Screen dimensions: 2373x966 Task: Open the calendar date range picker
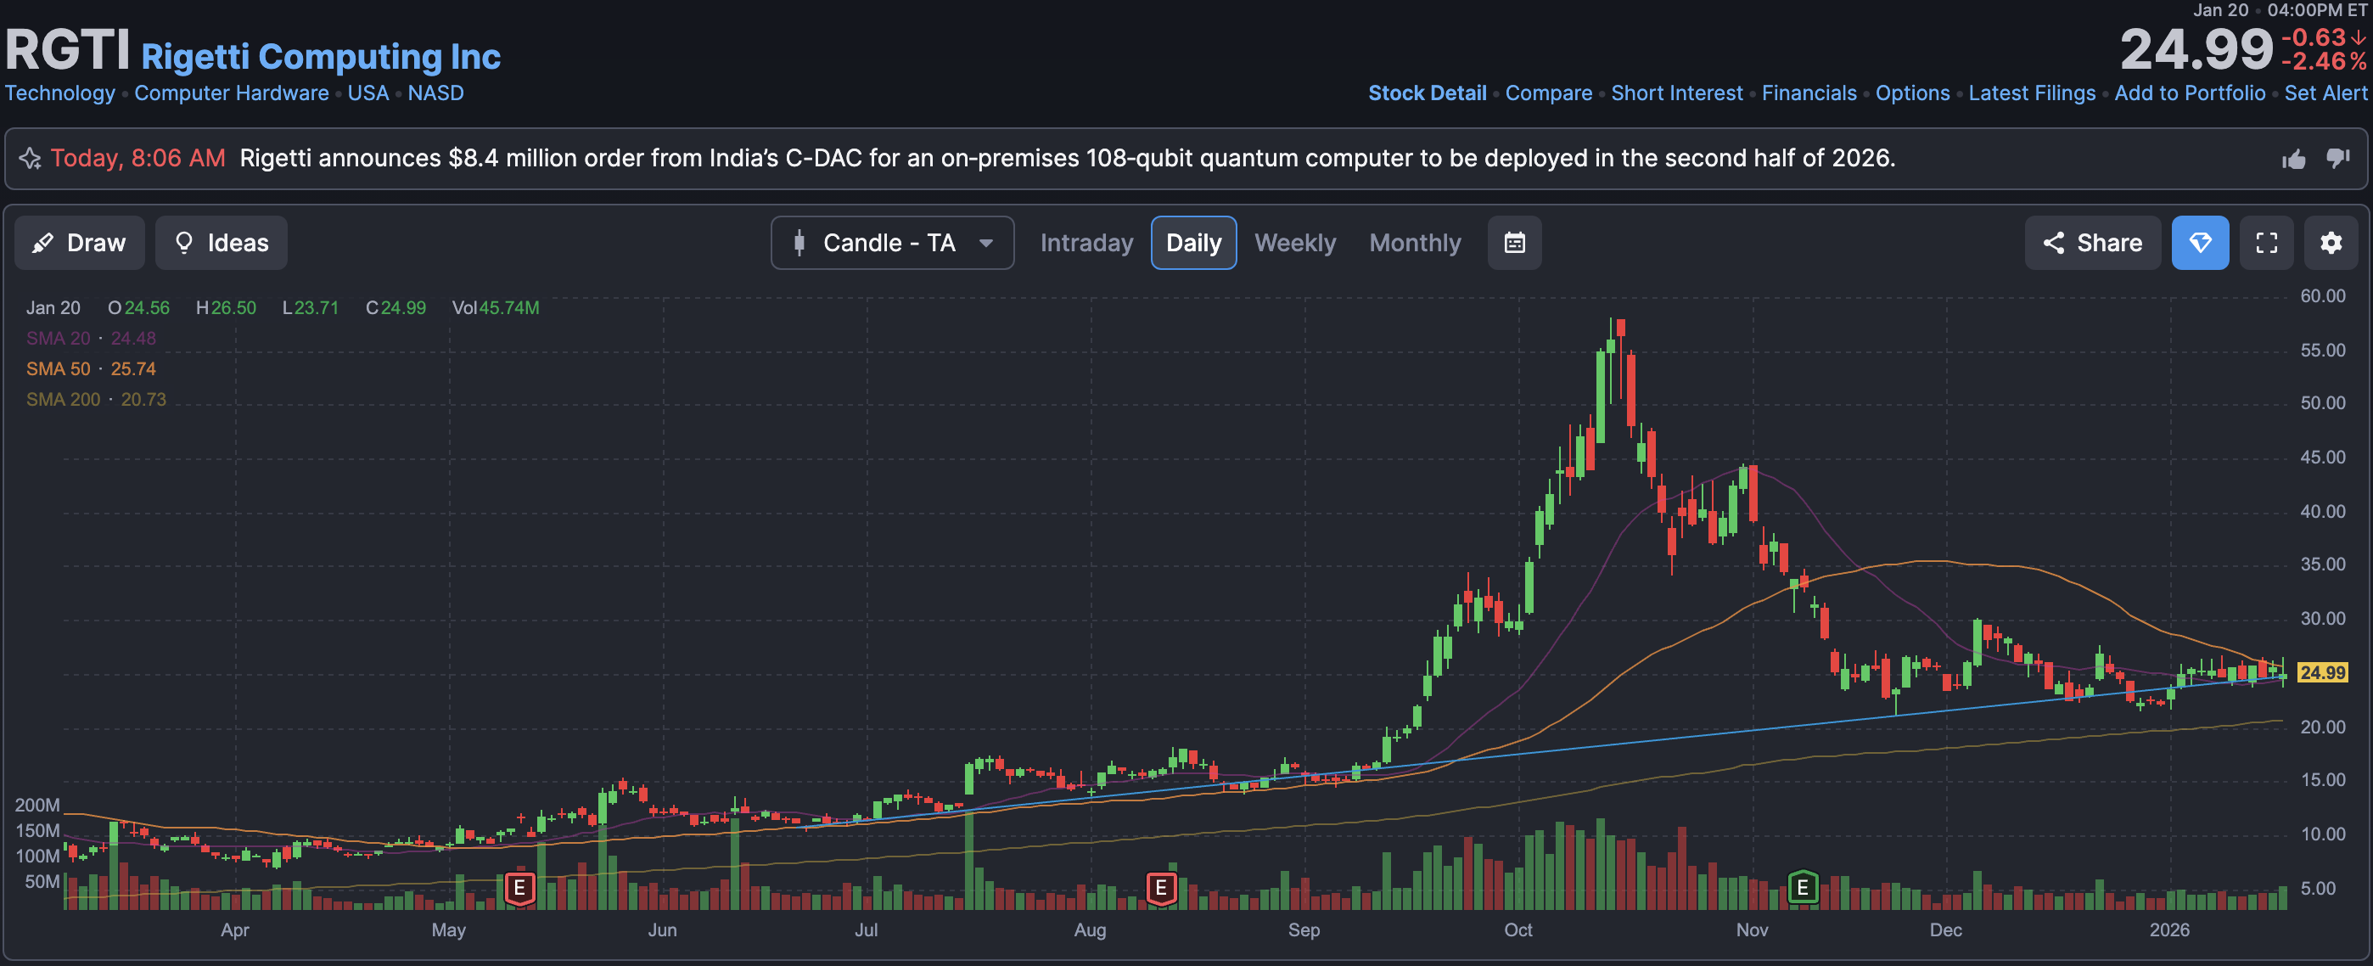click(x=1513, y=244)
